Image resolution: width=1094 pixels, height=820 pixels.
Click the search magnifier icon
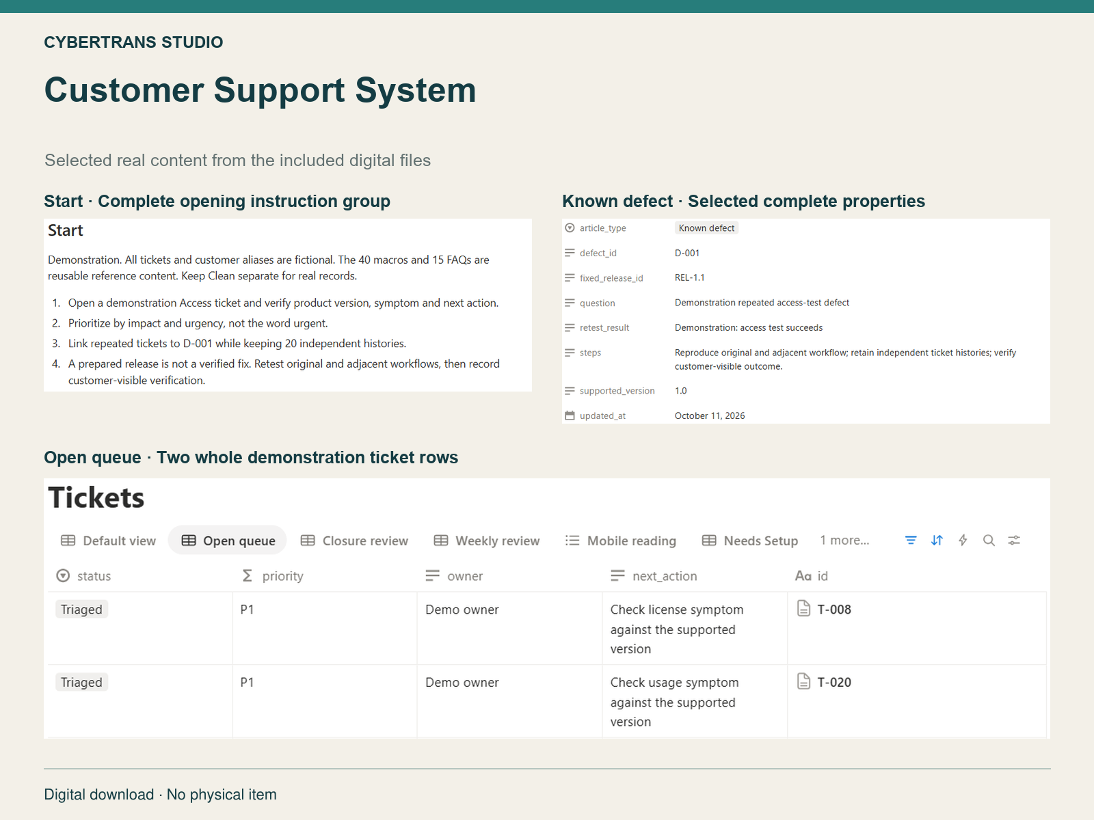tap(989, 541)
